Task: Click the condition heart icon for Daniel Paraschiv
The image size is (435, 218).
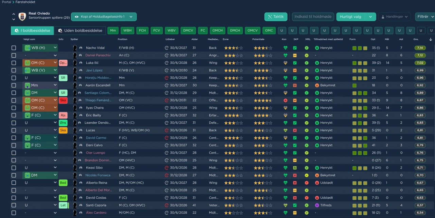Action: [285, 55]
